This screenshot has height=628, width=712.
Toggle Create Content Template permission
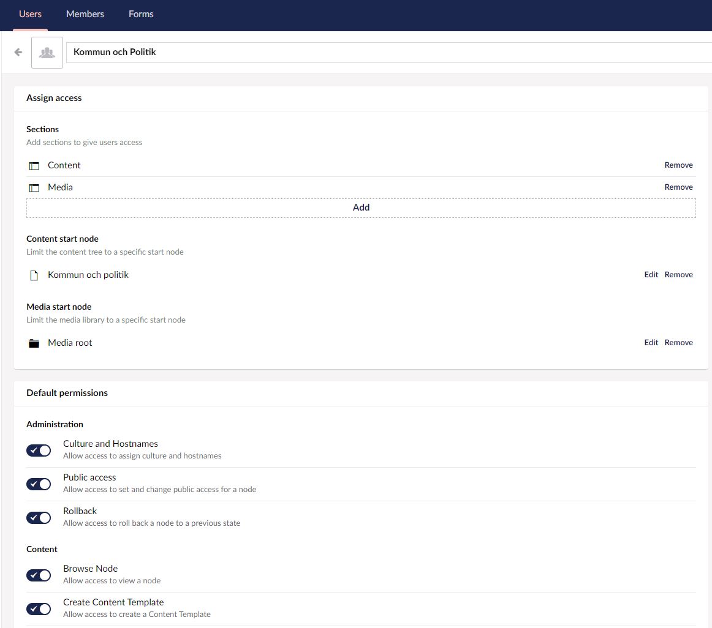coord(39,608)
